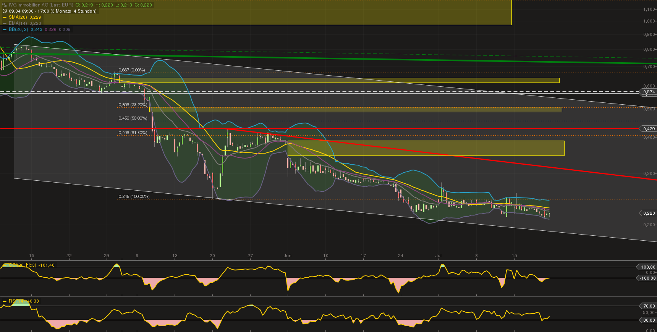This screenshot has width=657, height=332.
Task: Click the '17' date label on the time axis
Action: coord(363,256)
